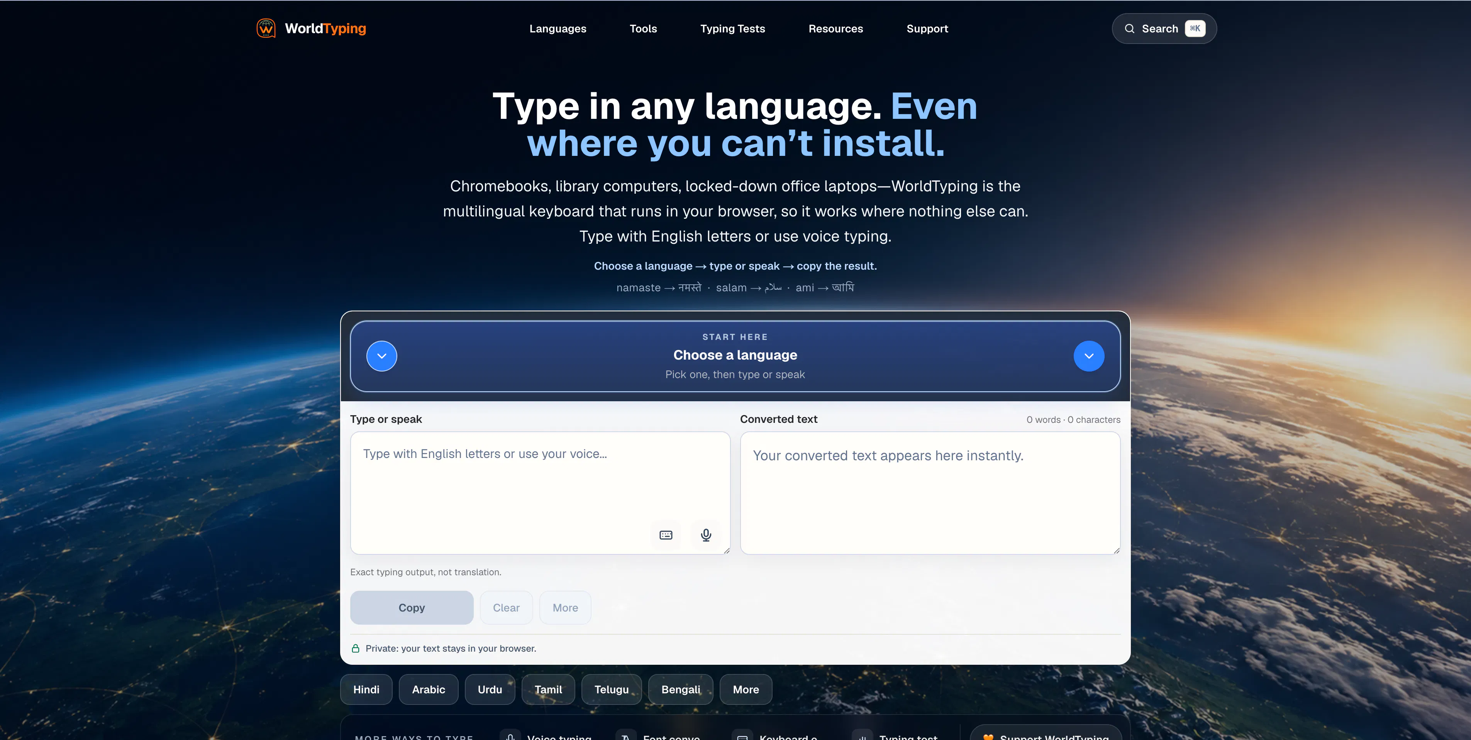Click the Choose a language heading
1471x740 pixels.
click(x=735, y=355)
